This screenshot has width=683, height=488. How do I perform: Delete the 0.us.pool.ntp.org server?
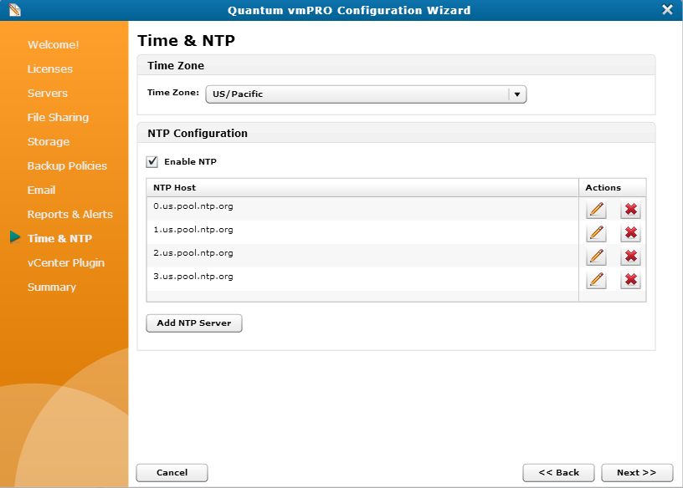point(629,210)
